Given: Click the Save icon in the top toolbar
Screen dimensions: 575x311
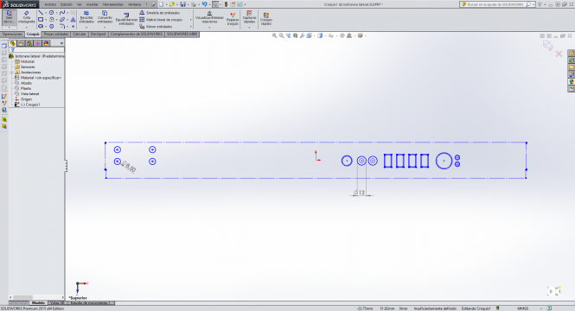Looking at the screenshot, I should coord(182,4).
